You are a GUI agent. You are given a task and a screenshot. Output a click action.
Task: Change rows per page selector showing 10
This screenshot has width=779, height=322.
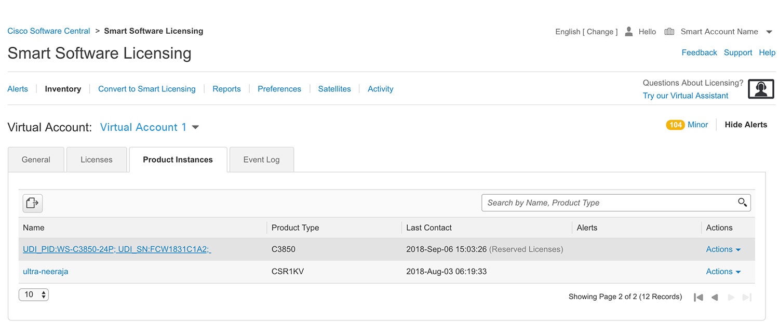pyautogui.click(x=34, y=294)
